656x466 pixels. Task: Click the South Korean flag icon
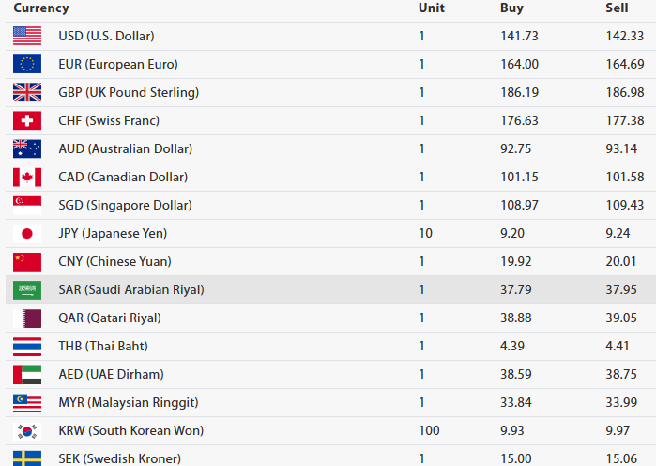coord(26,430)
